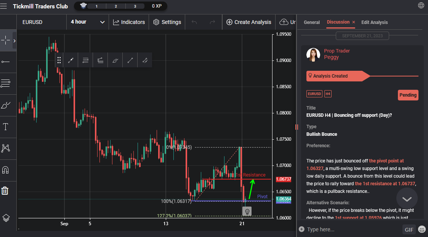428x237 pixels.
Task: Focus the Type here message field
Action: (353, 229)
